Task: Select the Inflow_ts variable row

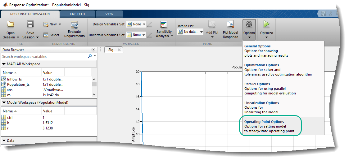Action: [46, 79]
